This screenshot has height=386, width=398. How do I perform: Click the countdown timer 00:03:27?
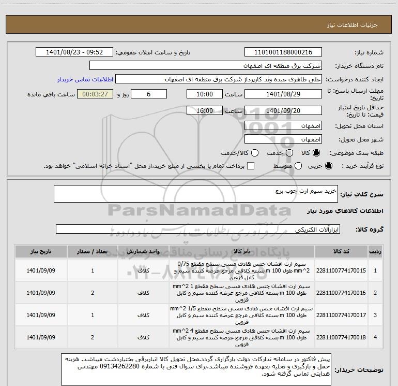pyautogui.click(x=95, y=94)
